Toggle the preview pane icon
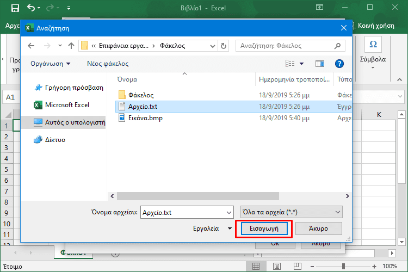 pos(320,64)
